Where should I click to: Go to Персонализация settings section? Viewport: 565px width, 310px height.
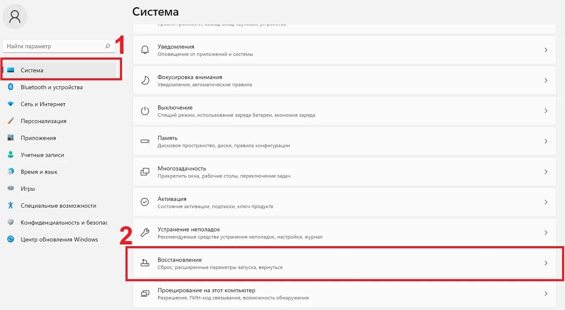43,121
